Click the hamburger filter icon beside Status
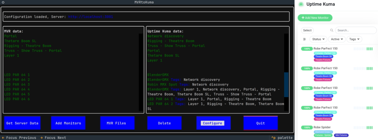Viewport: 378px width, 140px height. click(x=304, y=39)
